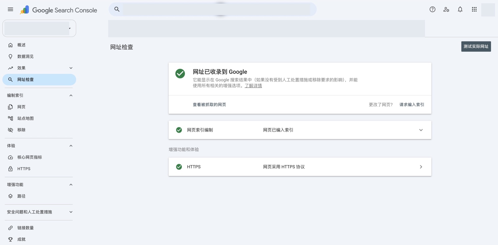Collapse the 体验 section

71,146
